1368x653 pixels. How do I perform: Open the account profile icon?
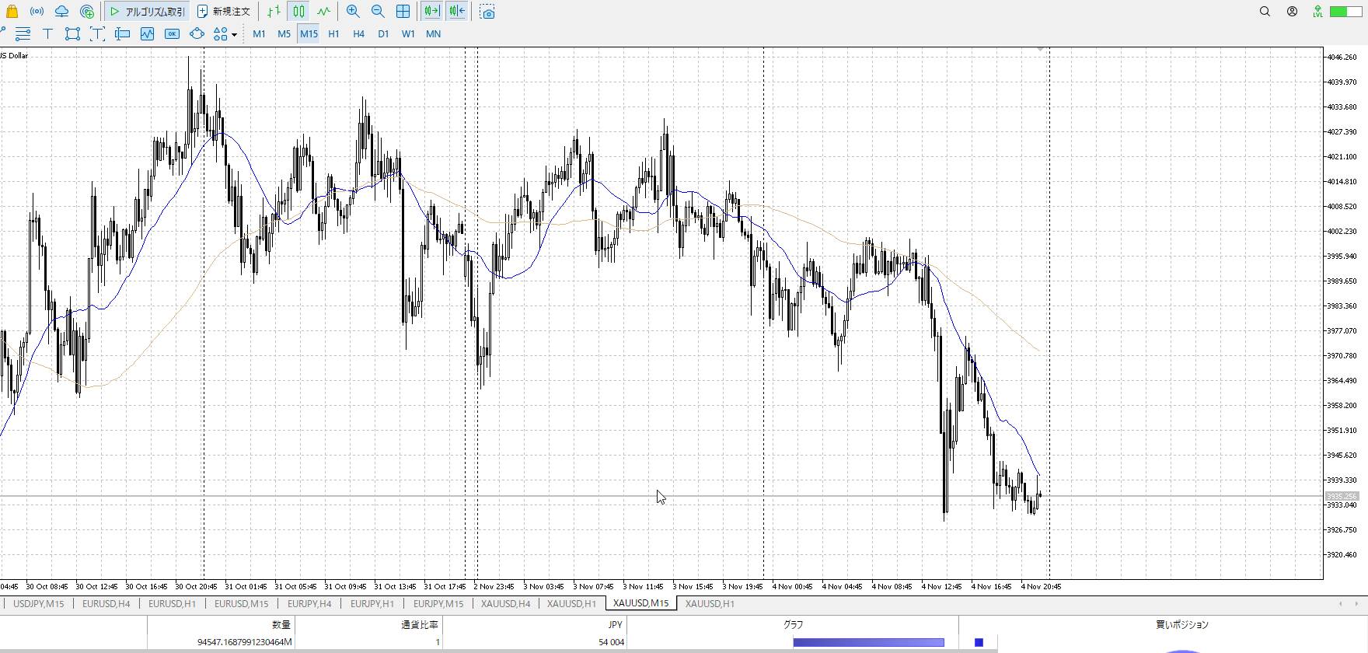tap(1292, 12)
